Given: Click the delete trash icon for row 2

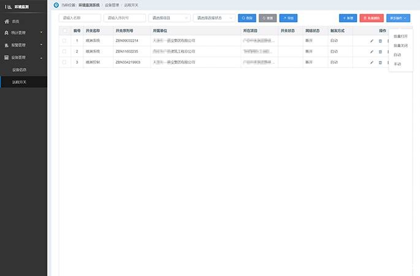Looking at the screenshot, I should tap(380, 52).
